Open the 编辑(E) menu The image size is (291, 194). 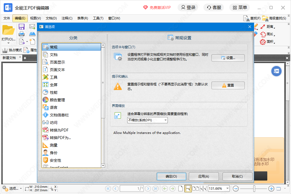click(x=20, y=18)
